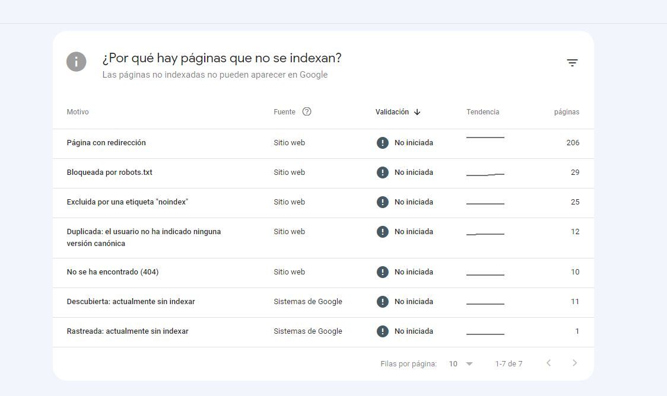Image resolution: width=667 pixels, height=396 pixels.
Task: Click the trend line for Página con redirección
Action: tap(485, 138)
